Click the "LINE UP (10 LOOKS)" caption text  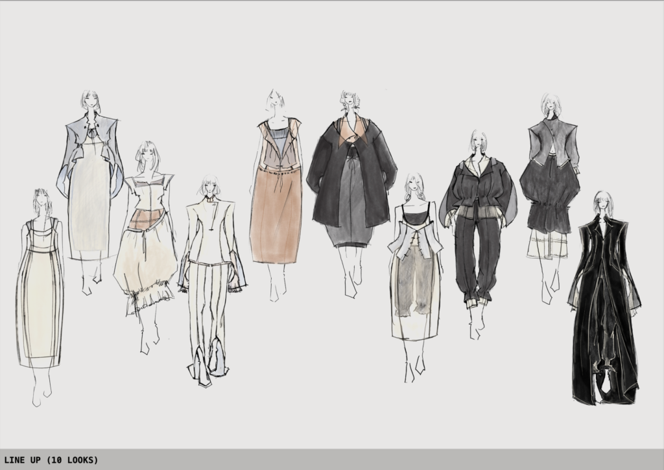coord(50,460)
